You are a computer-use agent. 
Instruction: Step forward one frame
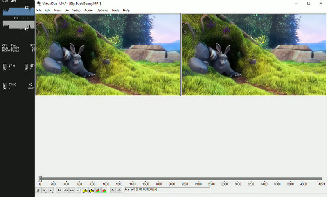pyautogui.click(x=72, y=190)
